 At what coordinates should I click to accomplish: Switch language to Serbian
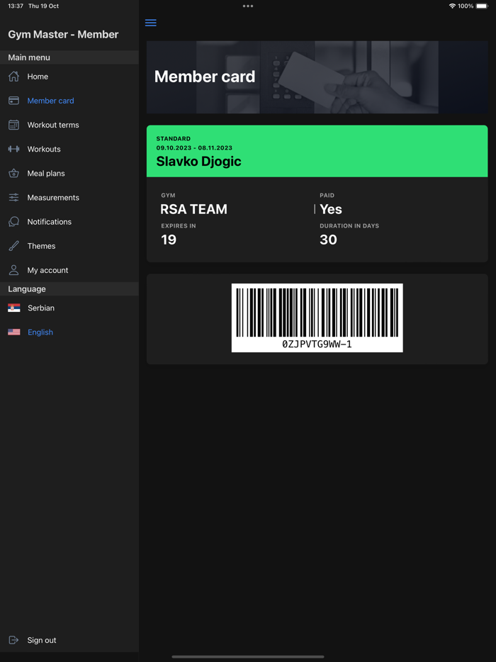click(x=69, y=308)
